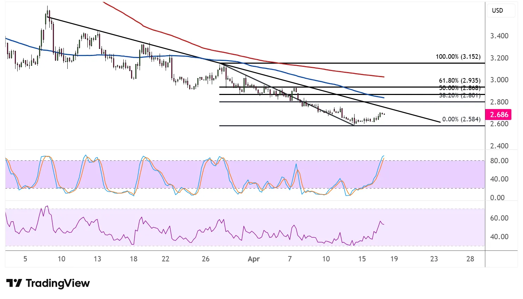The image size is (523, 299).
Task: Click the 60.00 level on RSI scale
Action: (x=499, y=218)
